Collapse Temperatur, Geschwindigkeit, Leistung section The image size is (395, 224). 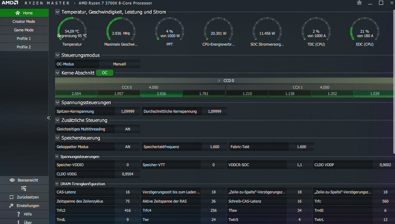(x=57, y=12)
